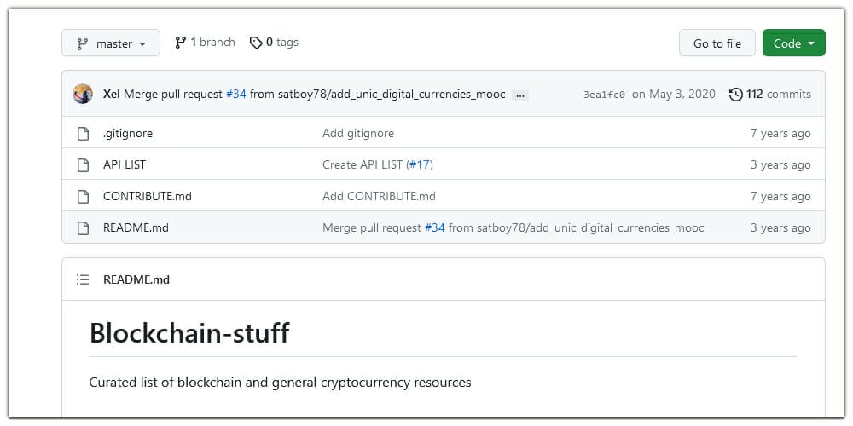Open #34 link in README.md row
This screenshot has width=853, height=426.
click(435, 227)
